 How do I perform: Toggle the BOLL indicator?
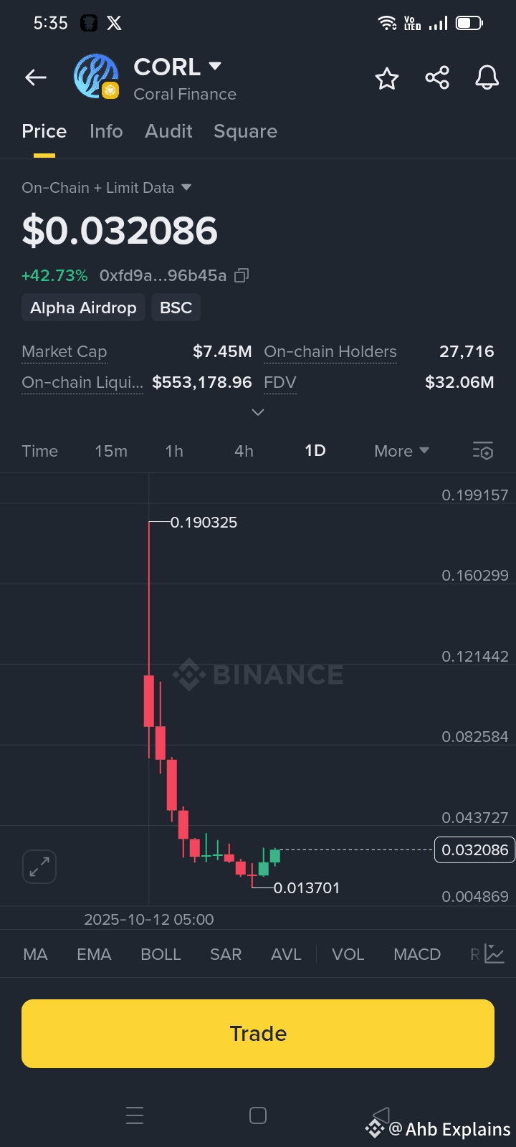[161, 954]
